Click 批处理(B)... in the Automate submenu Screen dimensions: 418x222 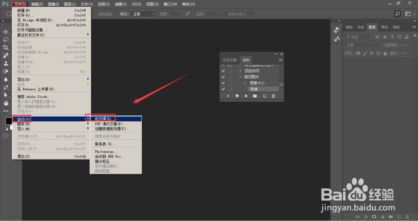click(116, 119)
